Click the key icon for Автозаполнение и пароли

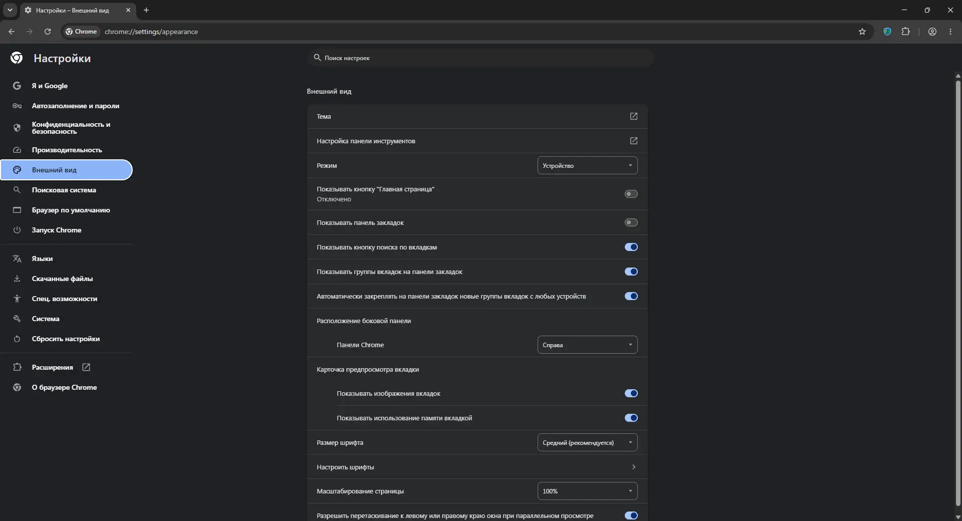pyautogui.click(x=17, y=106)
